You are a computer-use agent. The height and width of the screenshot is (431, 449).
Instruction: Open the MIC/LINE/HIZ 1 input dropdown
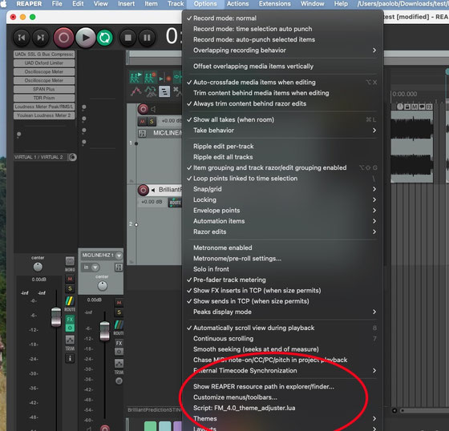(x=101, y=255)
